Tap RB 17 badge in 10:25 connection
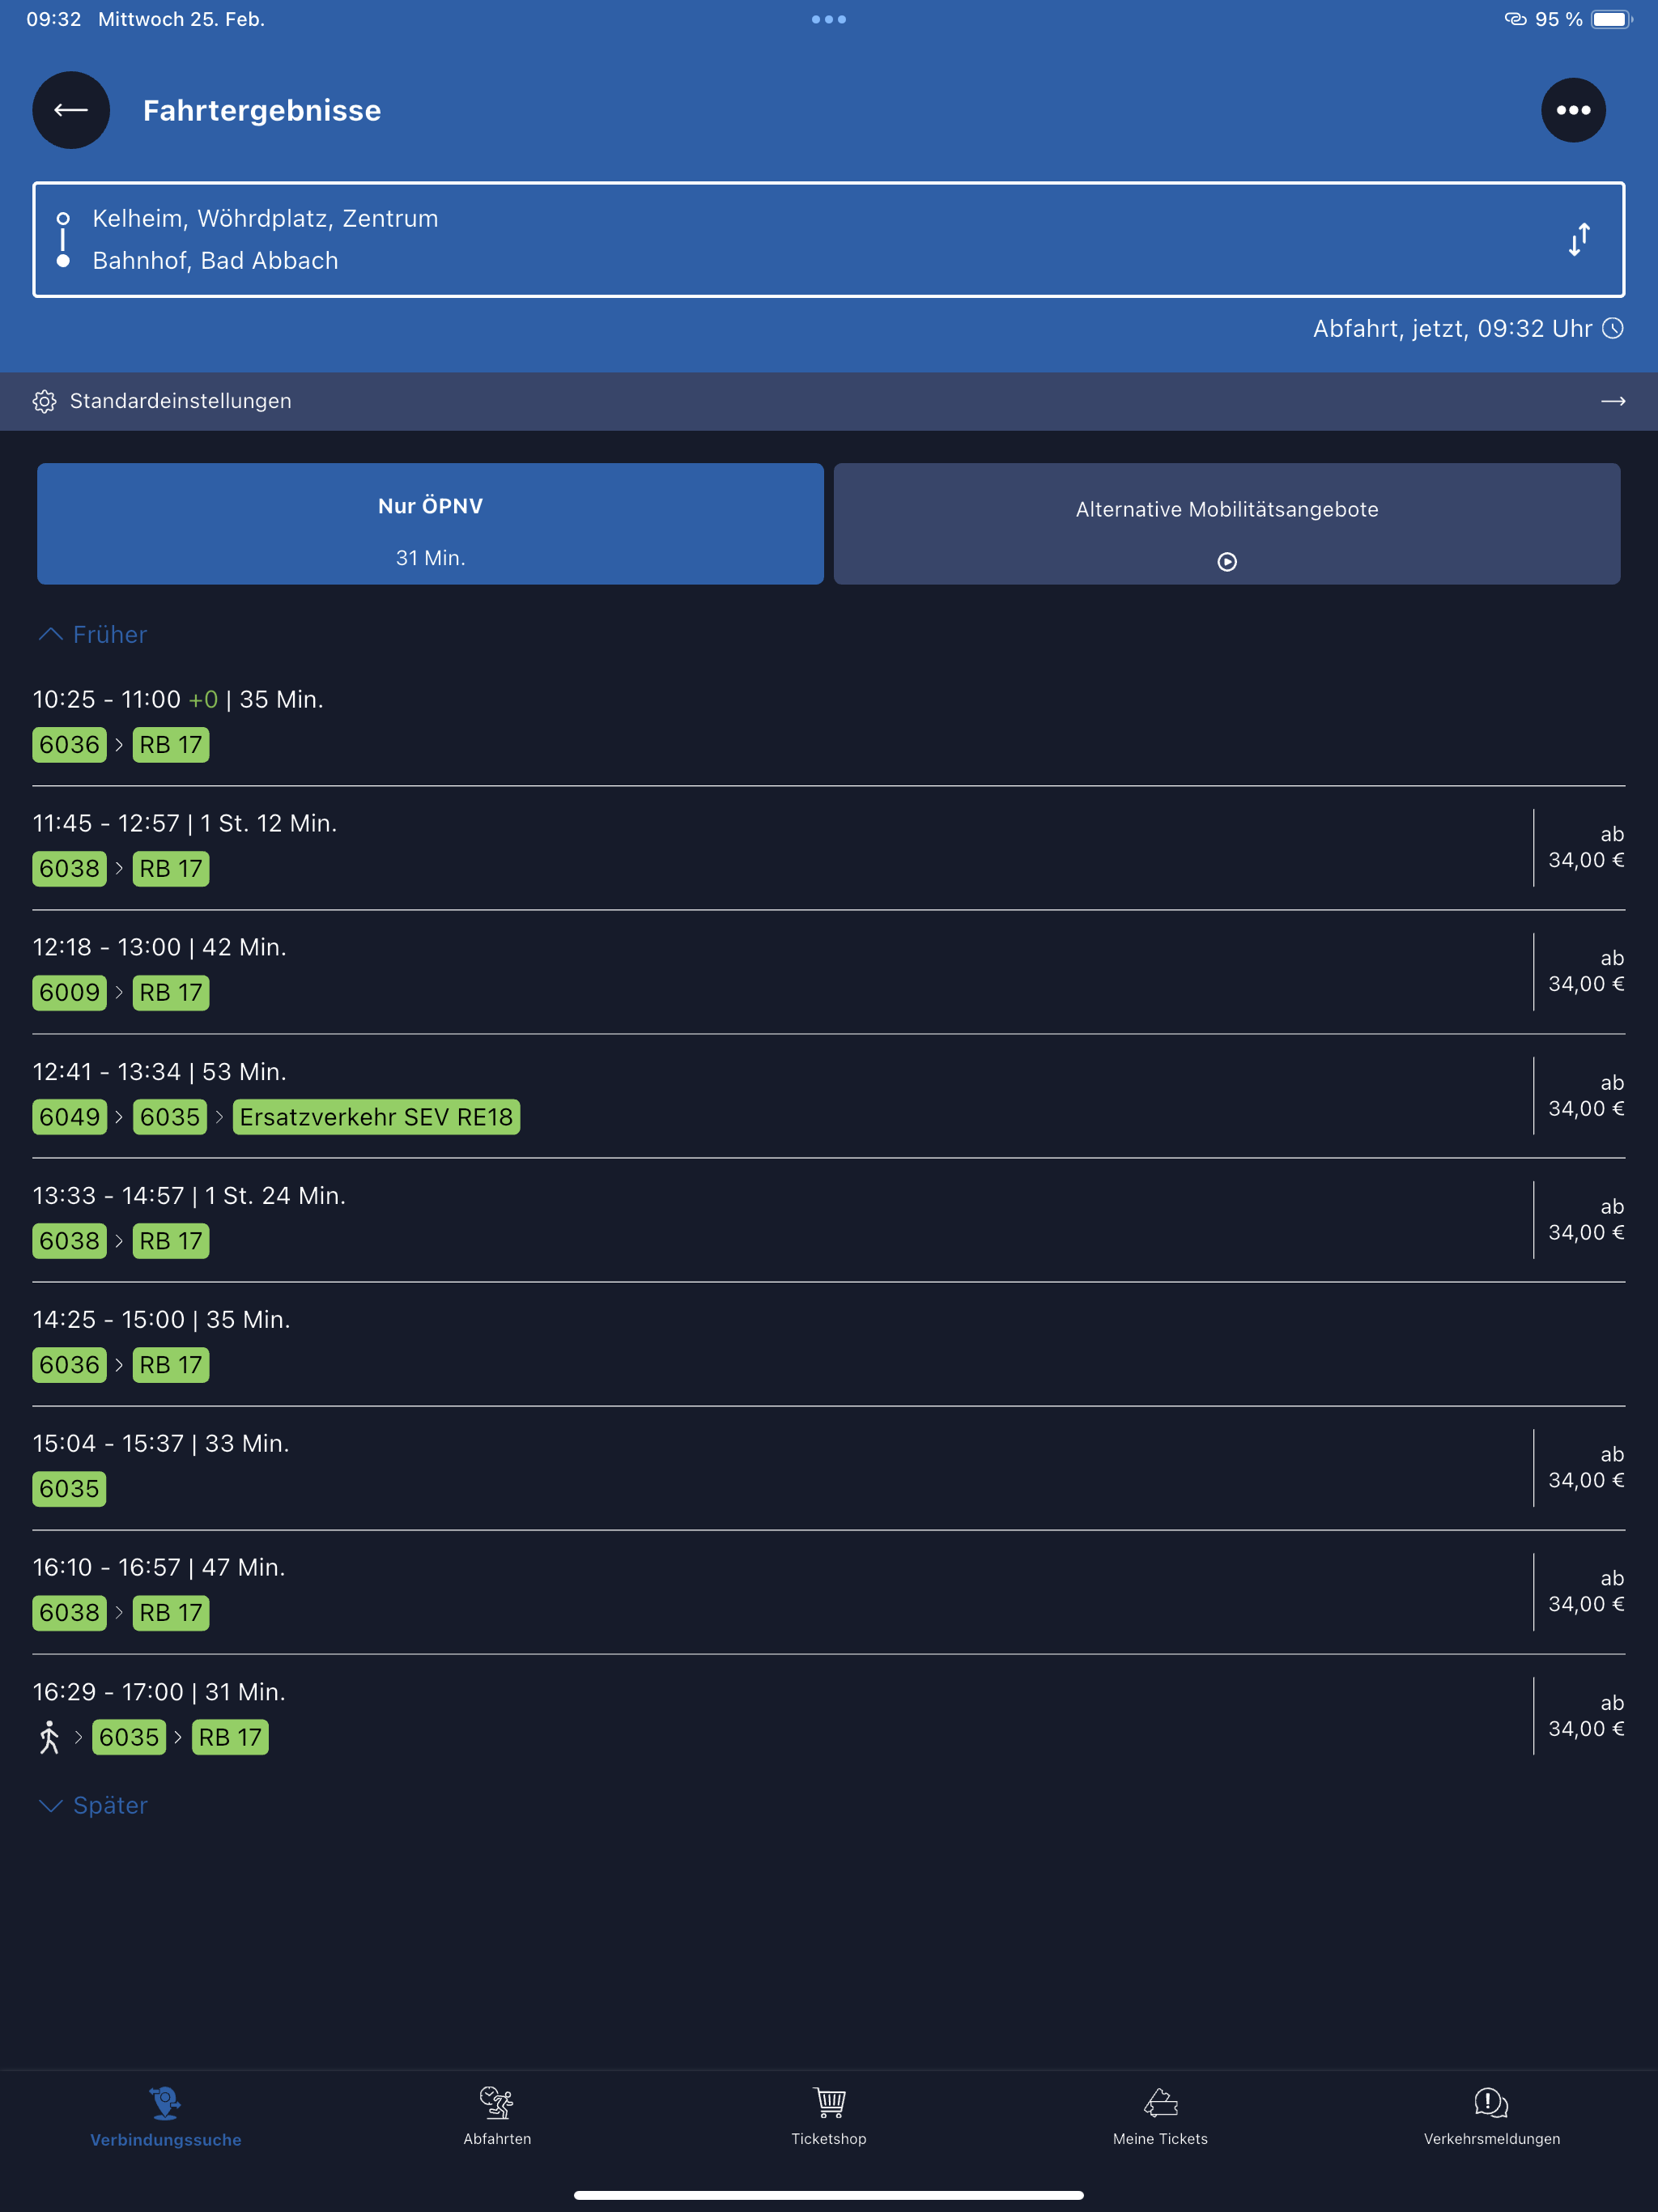 click(x=171, y=745)
